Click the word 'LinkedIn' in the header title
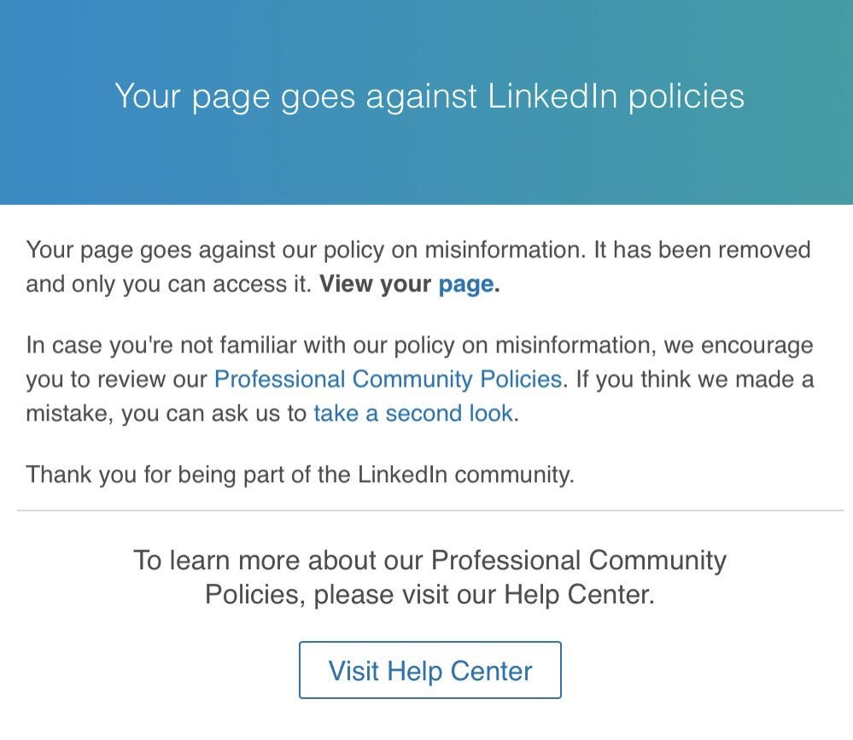 pyautogui.click(x=552, y=96)
